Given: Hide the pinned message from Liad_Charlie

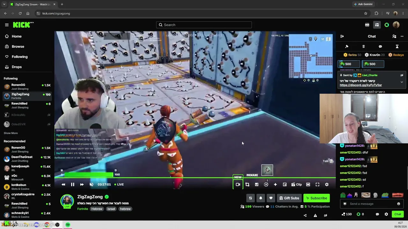Looking at the screenshot, I should (x=402, y=75).
